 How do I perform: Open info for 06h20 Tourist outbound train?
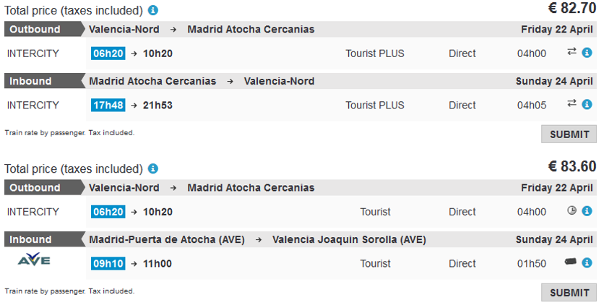[587, 212]
